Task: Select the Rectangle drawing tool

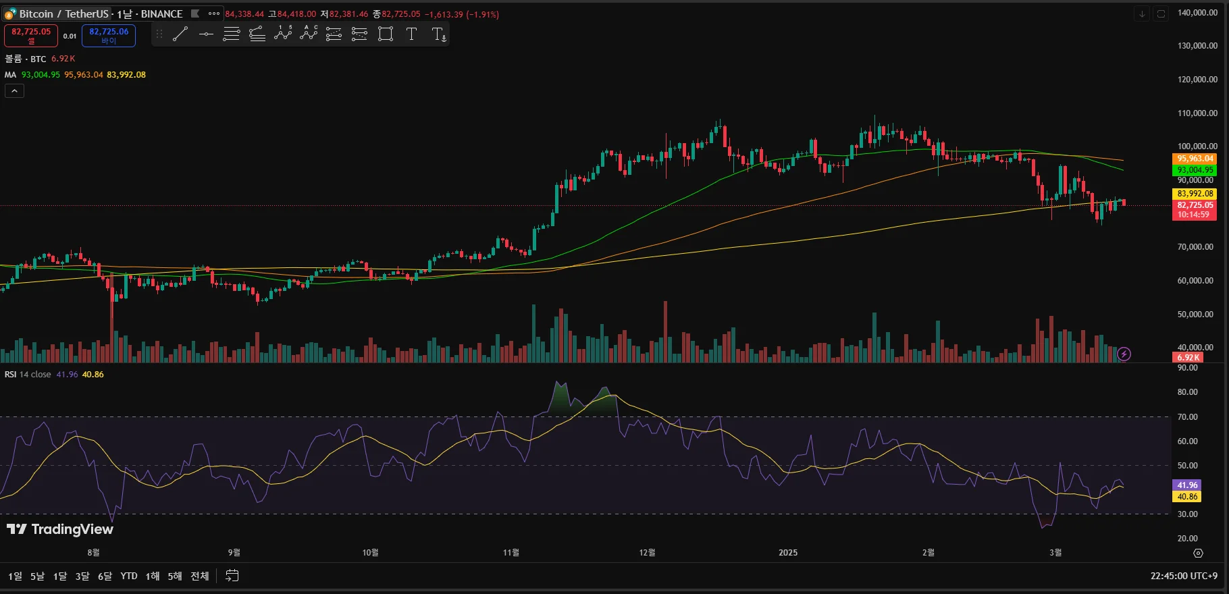Action: click(386, 34)
